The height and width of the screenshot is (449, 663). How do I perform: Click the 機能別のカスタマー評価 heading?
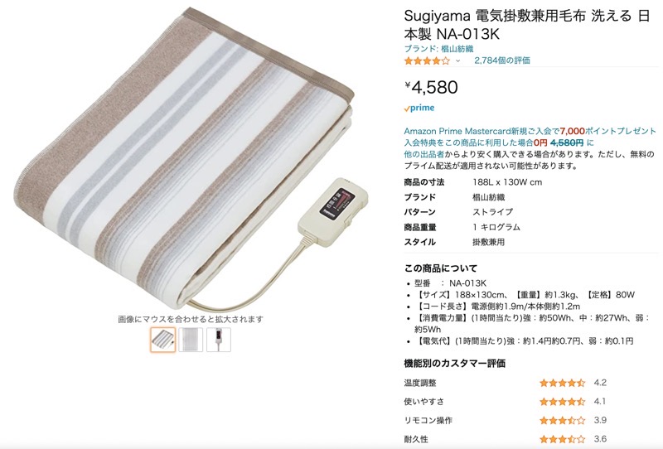click(x=454, y=363)
